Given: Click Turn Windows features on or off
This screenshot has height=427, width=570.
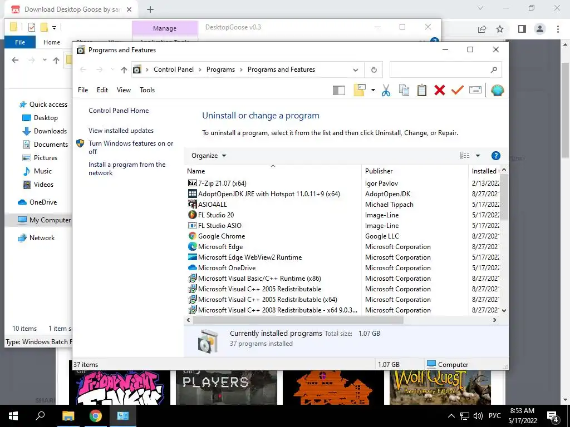Looking at the screenshot, I should point(131,147).
